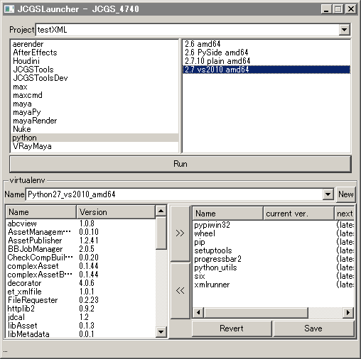361x359 pixels.
Task: Select version 2.7 vs2010 amd64
Action: click(266, 70)
